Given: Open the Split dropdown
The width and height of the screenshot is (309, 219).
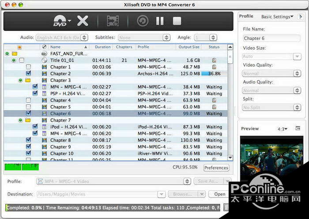Looking at the screenshot, I should click(x=271, y=108).
